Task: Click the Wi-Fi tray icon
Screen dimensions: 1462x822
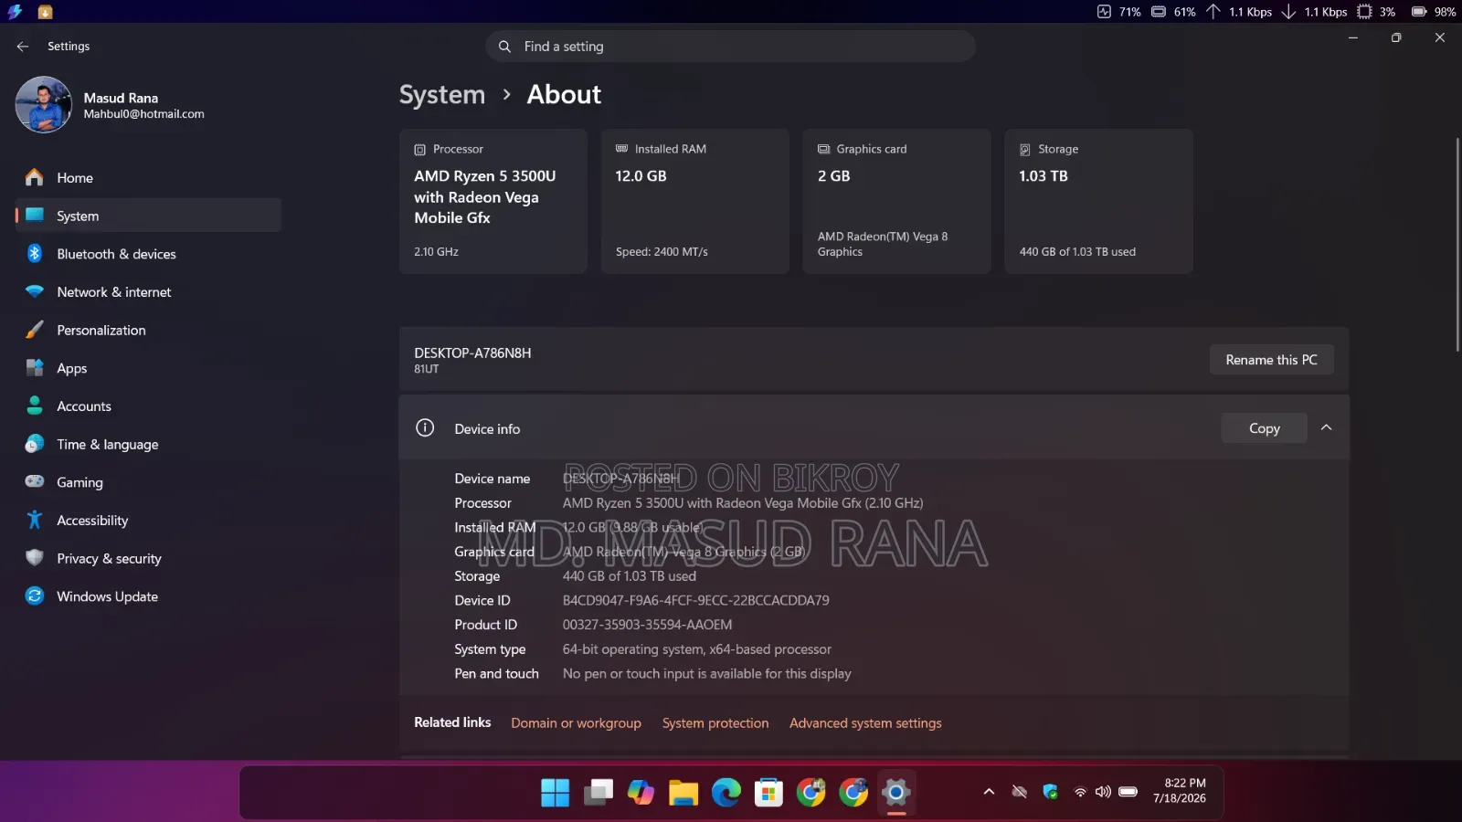Action: pos(1080,792)
